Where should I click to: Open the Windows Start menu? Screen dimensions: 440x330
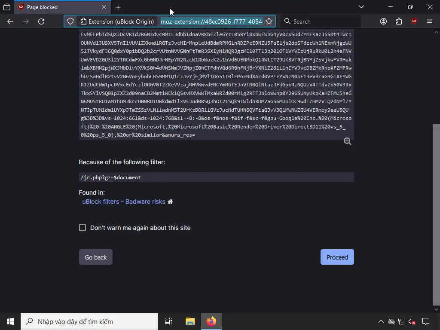point(10,321)
